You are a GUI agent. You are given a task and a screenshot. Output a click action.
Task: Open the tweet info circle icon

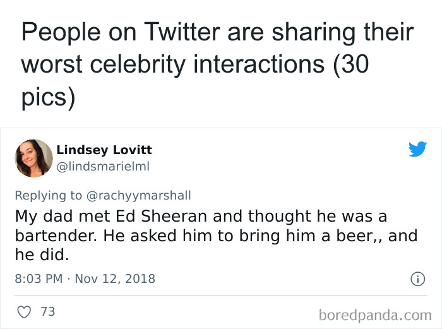coord(417,278)
